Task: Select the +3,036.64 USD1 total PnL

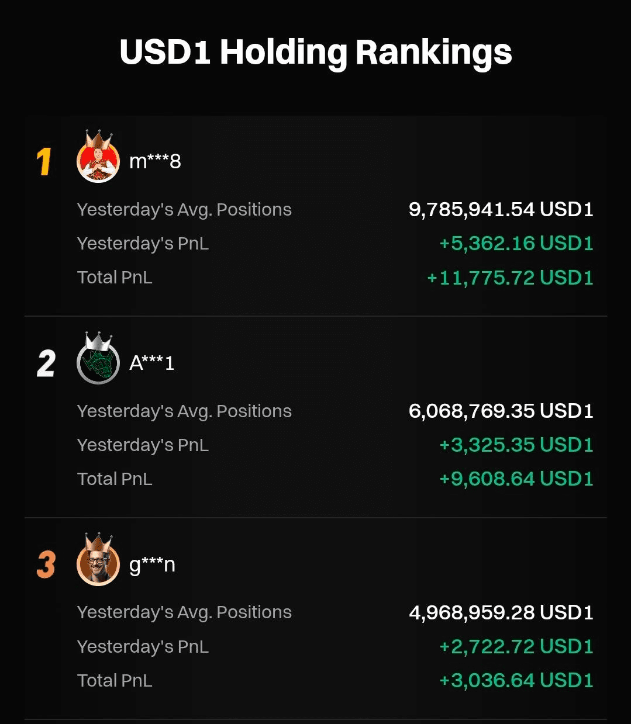Action: (x=516, y=680)
